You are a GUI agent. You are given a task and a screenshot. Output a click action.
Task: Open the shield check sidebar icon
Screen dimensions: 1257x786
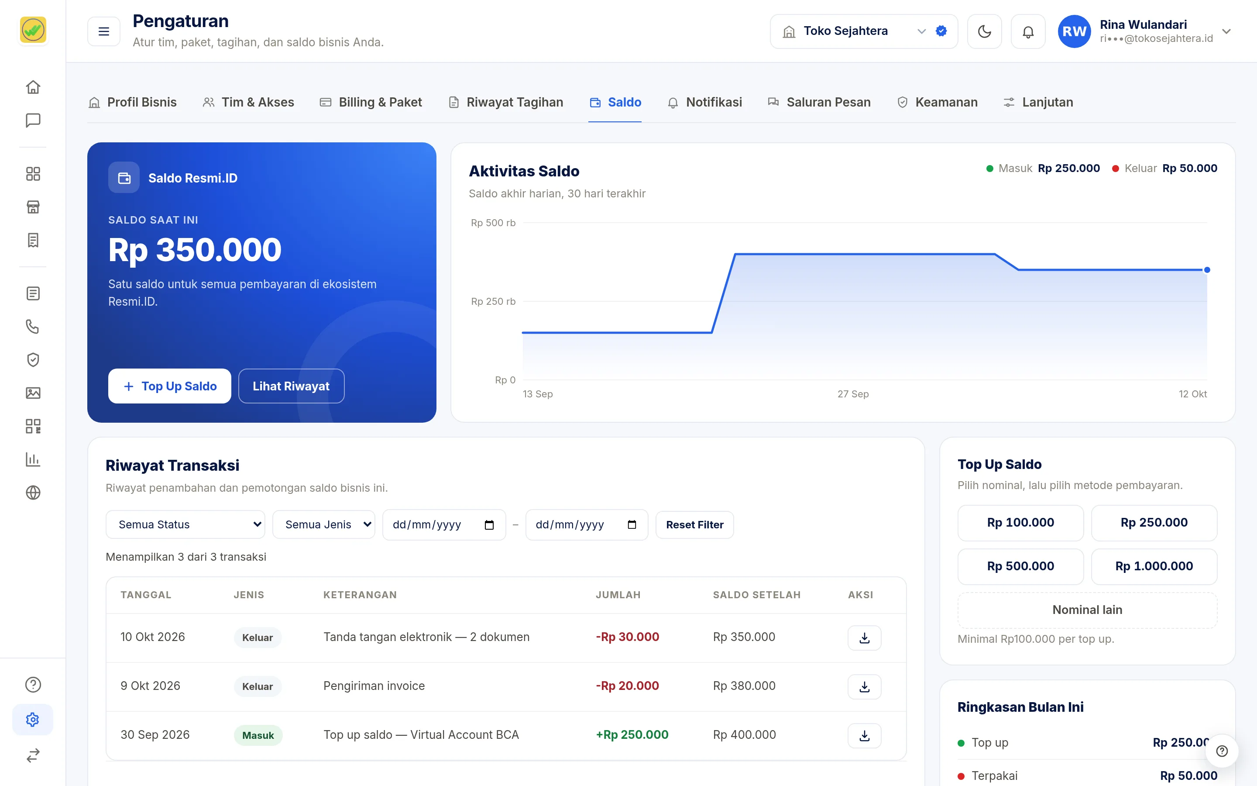(x=33, y=360)
